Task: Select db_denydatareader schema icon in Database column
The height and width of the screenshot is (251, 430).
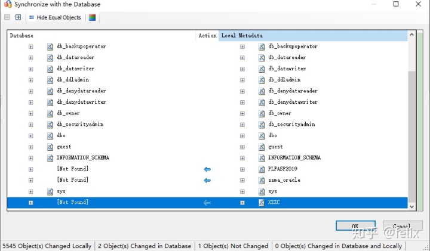Action: [x=50, y=91]
